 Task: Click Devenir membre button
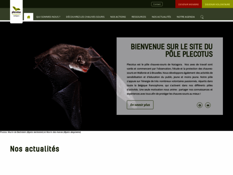(x=189, y=4)
